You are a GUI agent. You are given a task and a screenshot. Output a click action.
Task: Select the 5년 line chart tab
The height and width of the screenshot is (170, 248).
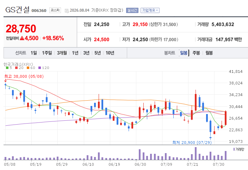coord(98,53)
